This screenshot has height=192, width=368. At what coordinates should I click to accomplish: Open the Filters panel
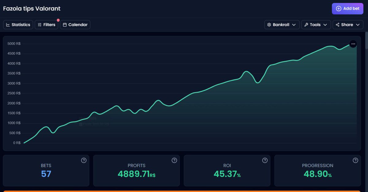click(46, 25)
